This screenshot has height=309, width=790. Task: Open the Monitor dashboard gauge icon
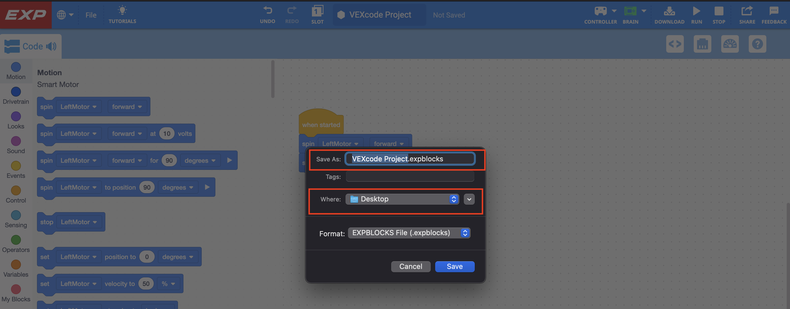pos(729,44)
